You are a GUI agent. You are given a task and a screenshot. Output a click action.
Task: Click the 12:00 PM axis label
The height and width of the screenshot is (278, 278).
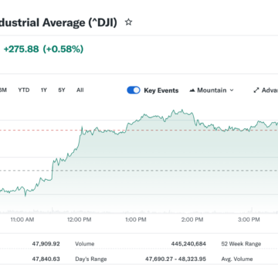(x=80, y=219)
